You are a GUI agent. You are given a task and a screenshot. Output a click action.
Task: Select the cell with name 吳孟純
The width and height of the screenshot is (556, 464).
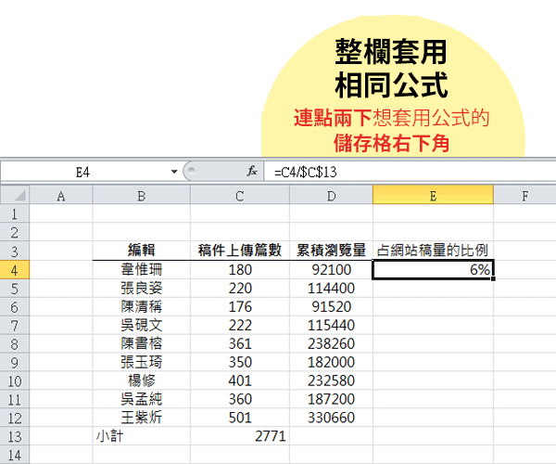point(142,399)
